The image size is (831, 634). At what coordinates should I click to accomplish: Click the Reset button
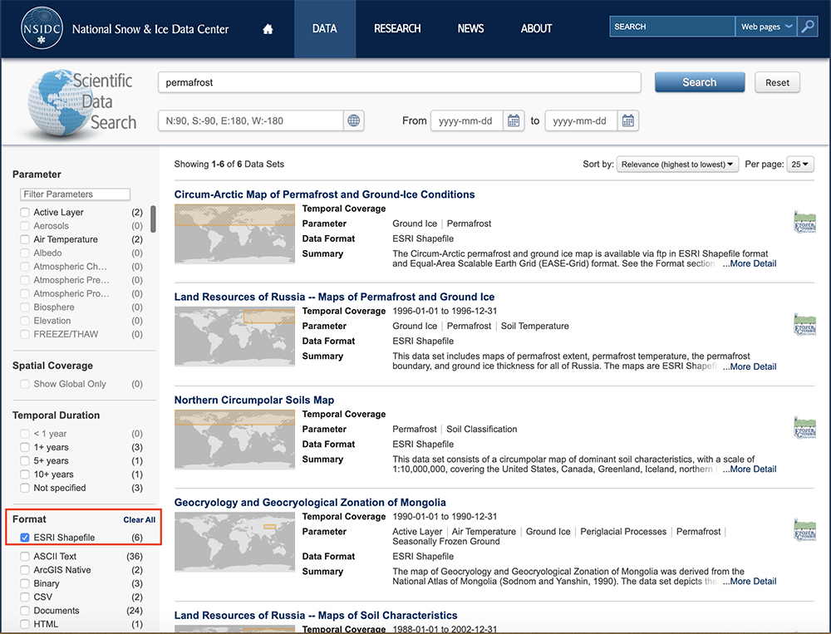point(777,82)
